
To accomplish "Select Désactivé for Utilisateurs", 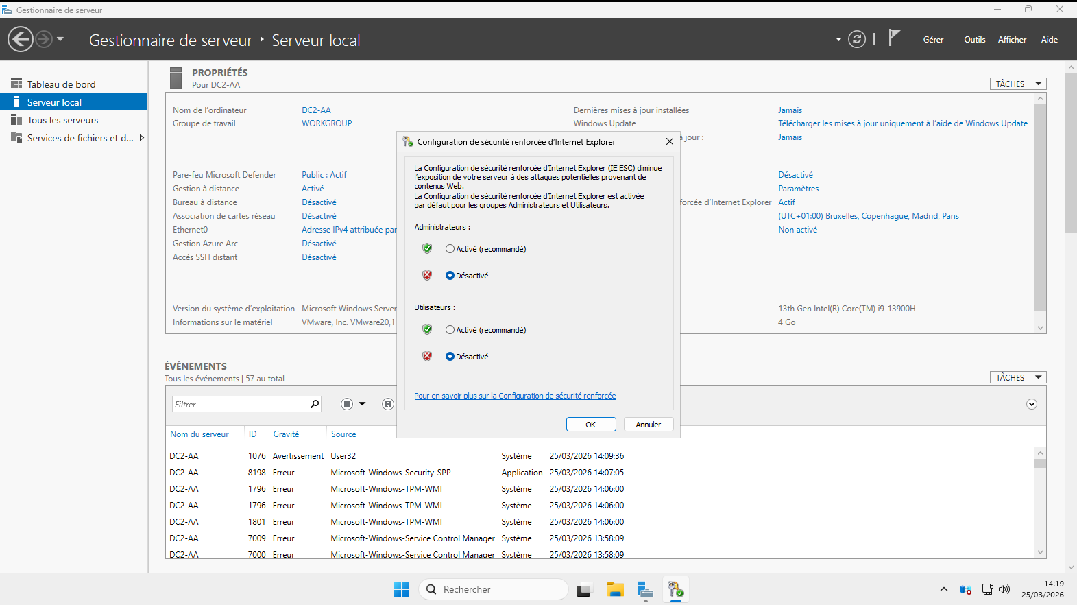I will tap(450, 357).
